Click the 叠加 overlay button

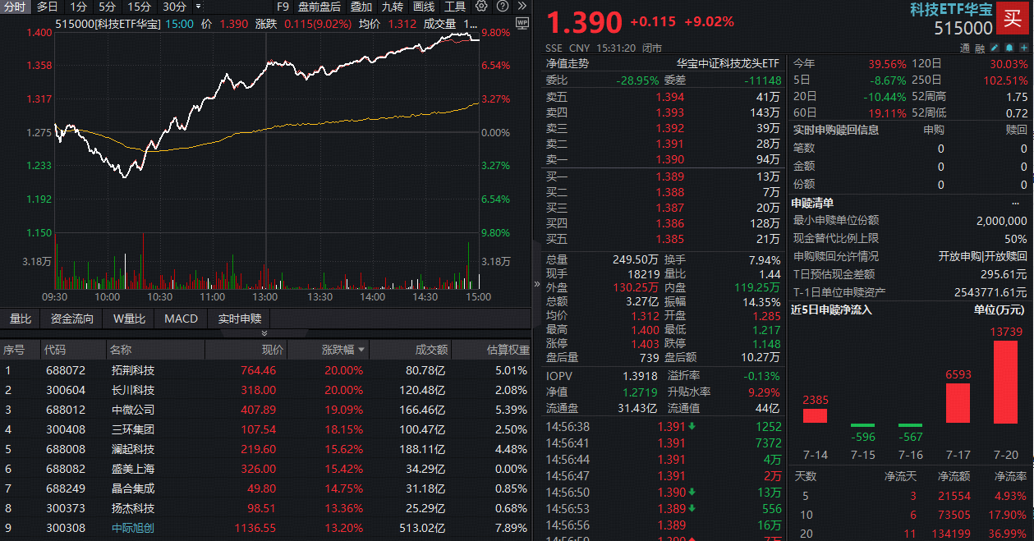pos(361,7)
